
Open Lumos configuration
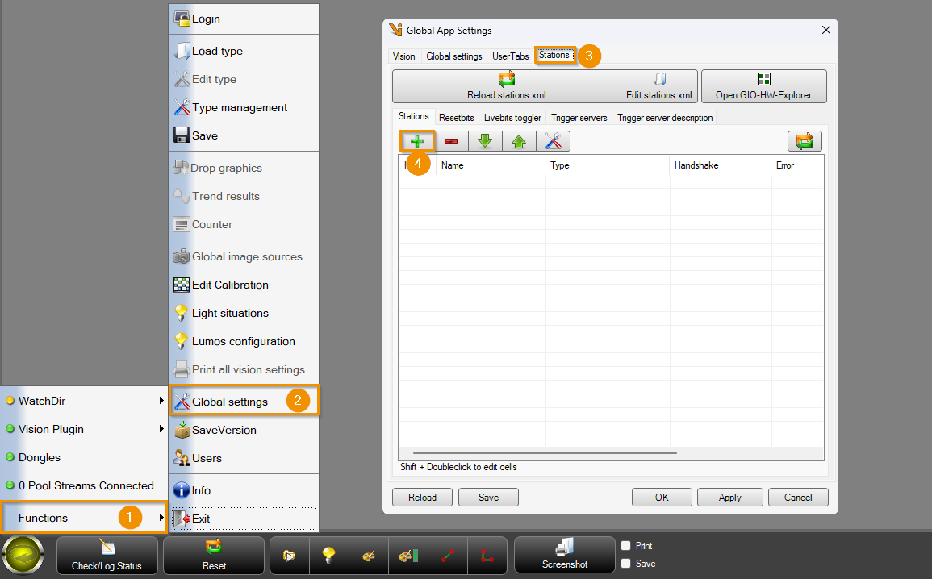(x=244, y=341)
